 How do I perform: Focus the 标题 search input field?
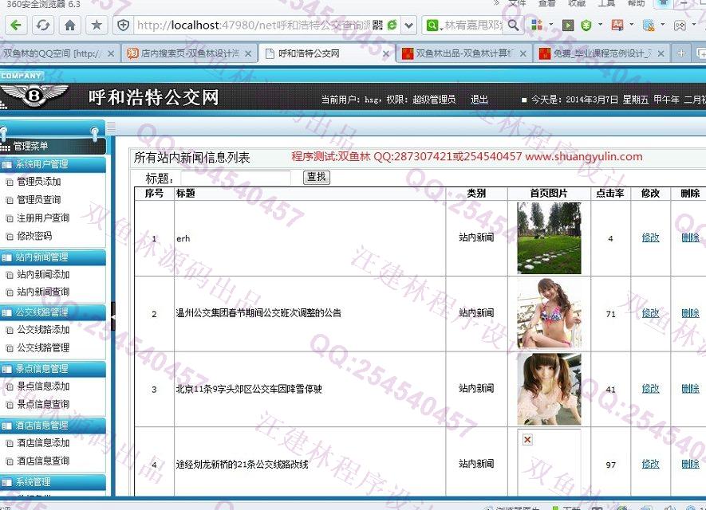click(235, 178)
